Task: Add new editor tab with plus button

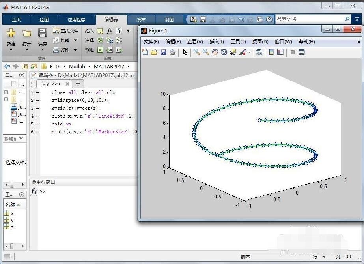Action: coord(78,84)
